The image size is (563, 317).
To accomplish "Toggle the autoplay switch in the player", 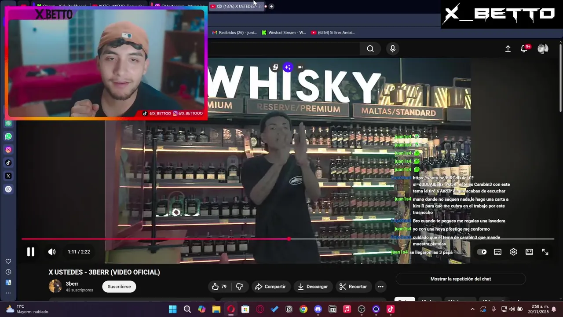I will pyautogui.click(x=482, y=252).
